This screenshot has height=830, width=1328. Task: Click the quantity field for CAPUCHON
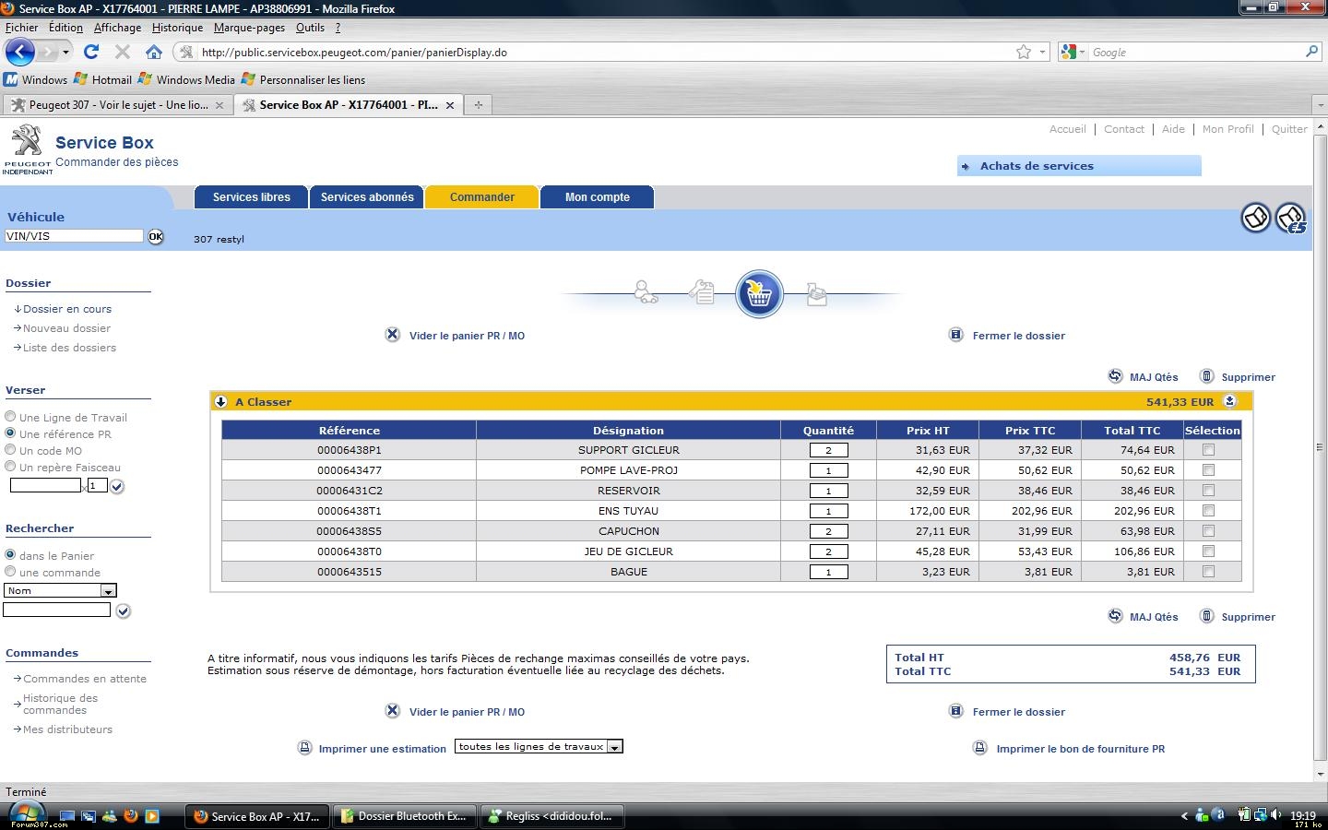point(828,531)
